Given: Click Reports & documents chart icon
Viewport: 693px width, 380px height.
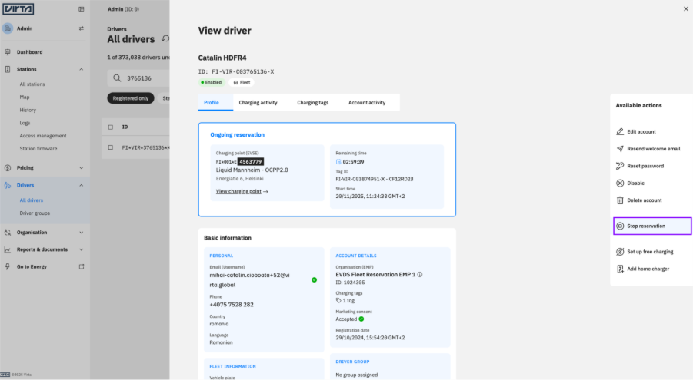Looking at the screenshot, I should 8,249.
